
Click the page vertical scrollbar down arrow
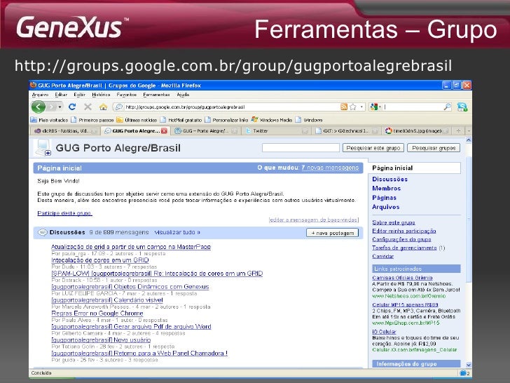click(469, 365)
